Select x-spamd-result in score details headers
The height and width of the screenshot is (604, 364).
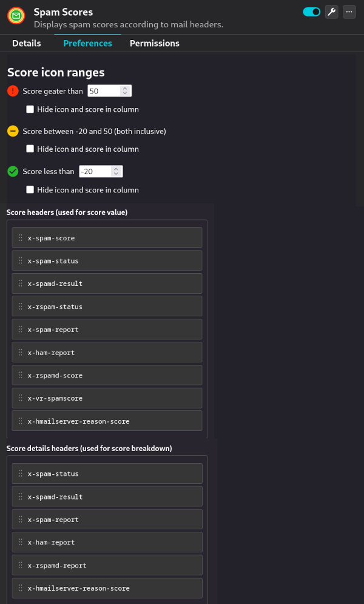[x=107, y=497]
